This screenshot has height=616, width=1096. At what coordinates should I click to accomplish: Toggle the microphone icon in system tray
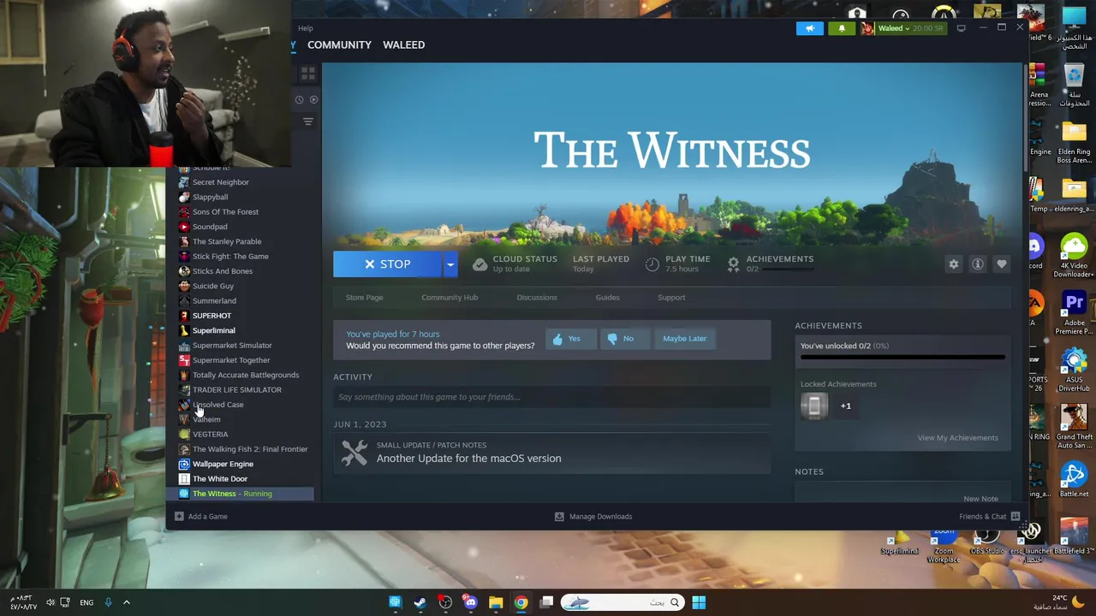[108, 602]
